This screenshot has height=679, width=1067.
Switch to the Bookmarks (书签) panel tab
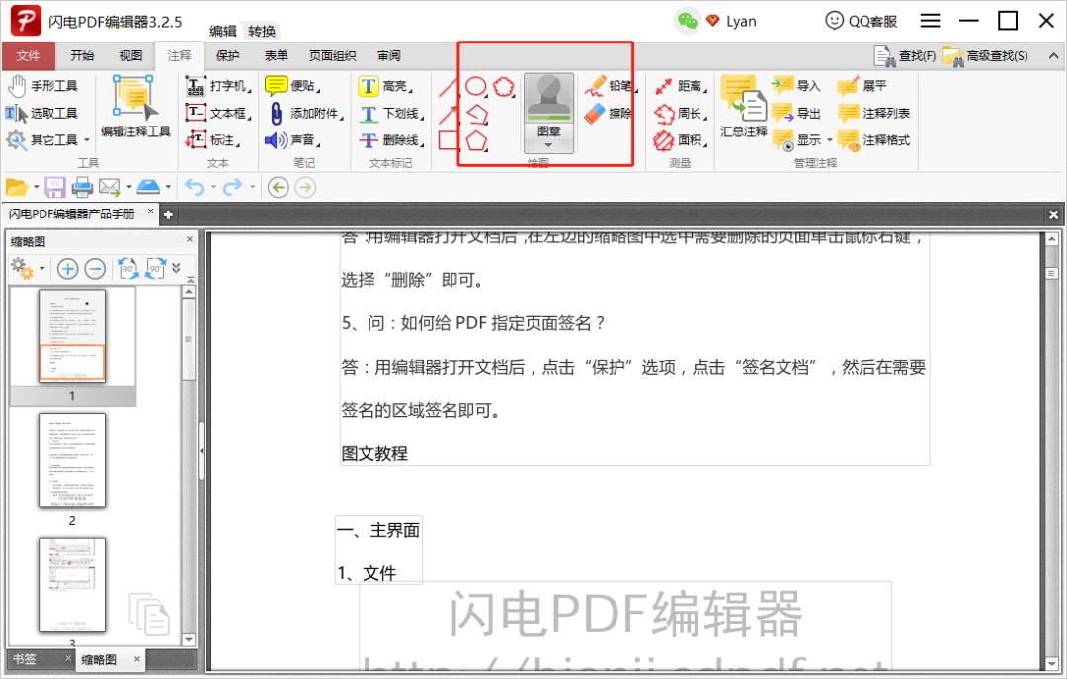pyautogui.click(x=25, y=659)
